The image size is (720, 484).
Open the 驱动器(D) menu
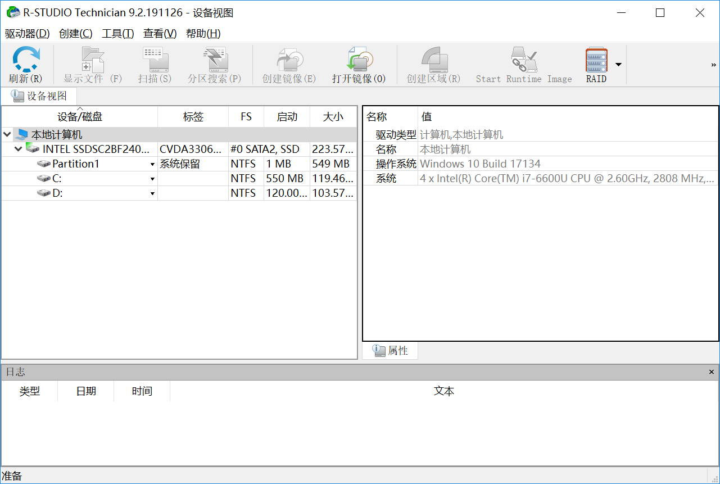tap(27, 34)
